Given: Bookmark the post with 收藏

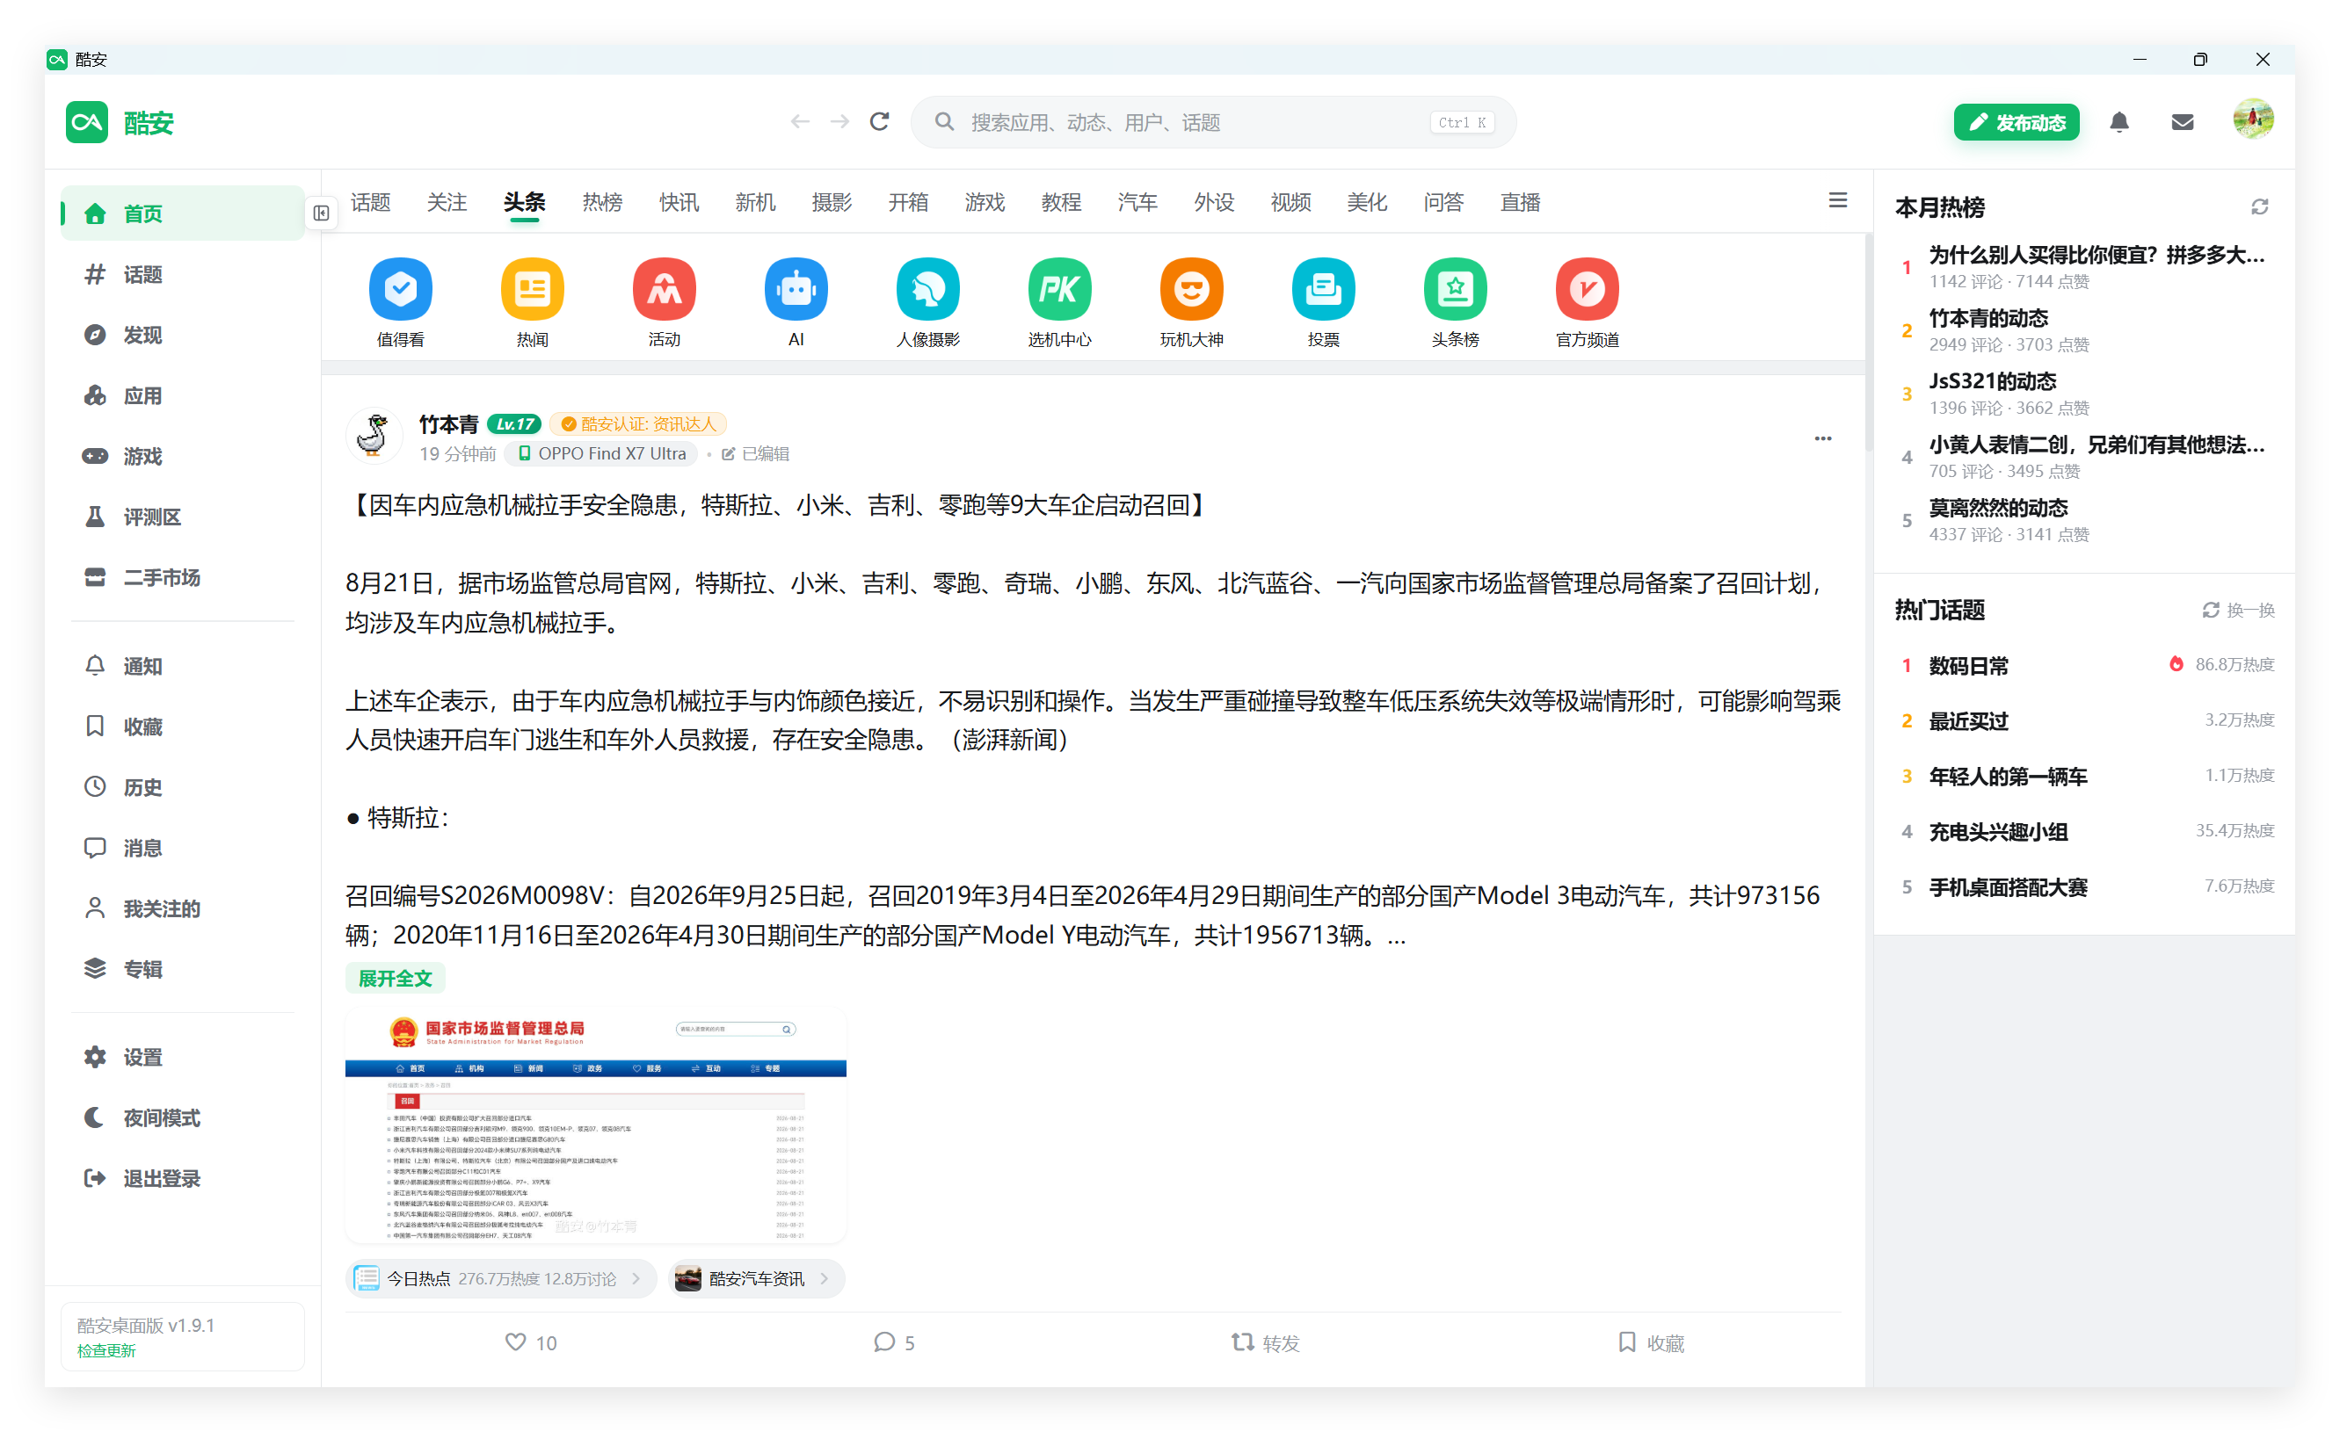Looking at the screenshot, I should (x=1651, y=1342).
